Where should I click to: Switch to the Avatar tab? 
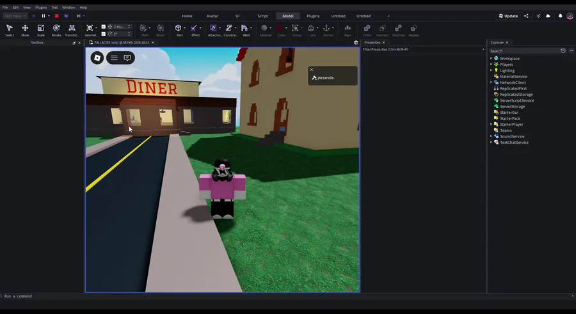pyautogui.click(x=212, y=16)
